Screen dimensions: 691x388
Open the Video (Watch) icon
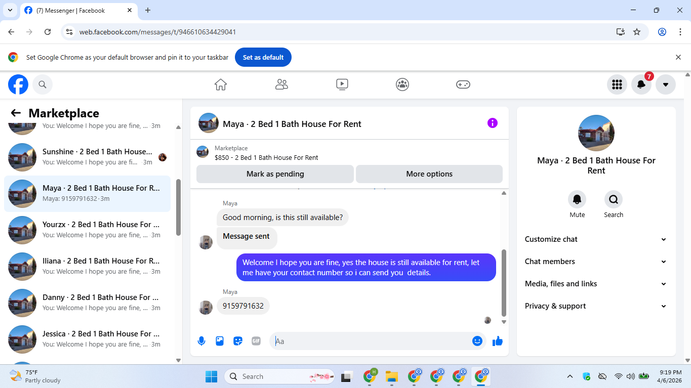point(342,84)
